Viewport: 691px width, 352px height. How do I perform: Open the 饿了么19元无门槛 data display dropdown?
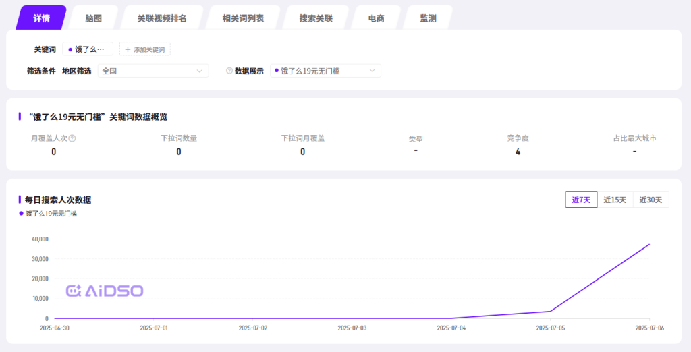[325, 71]
